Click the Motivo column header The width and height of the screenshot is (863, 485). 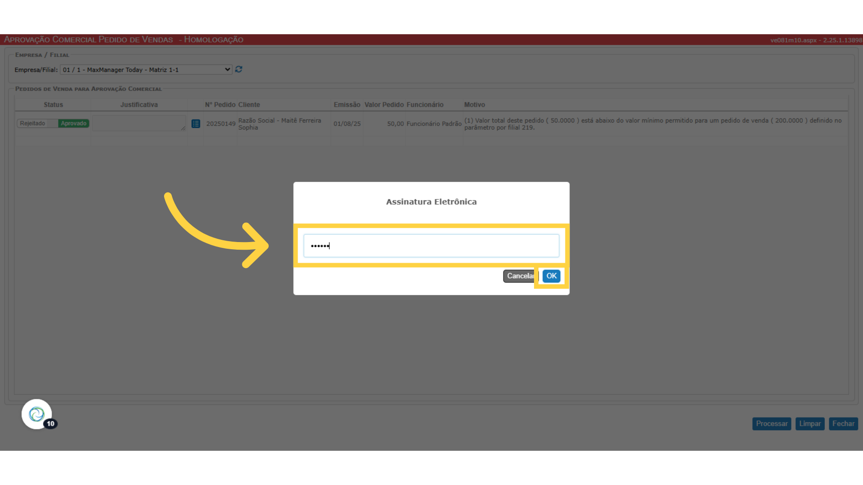pos(474,105)
